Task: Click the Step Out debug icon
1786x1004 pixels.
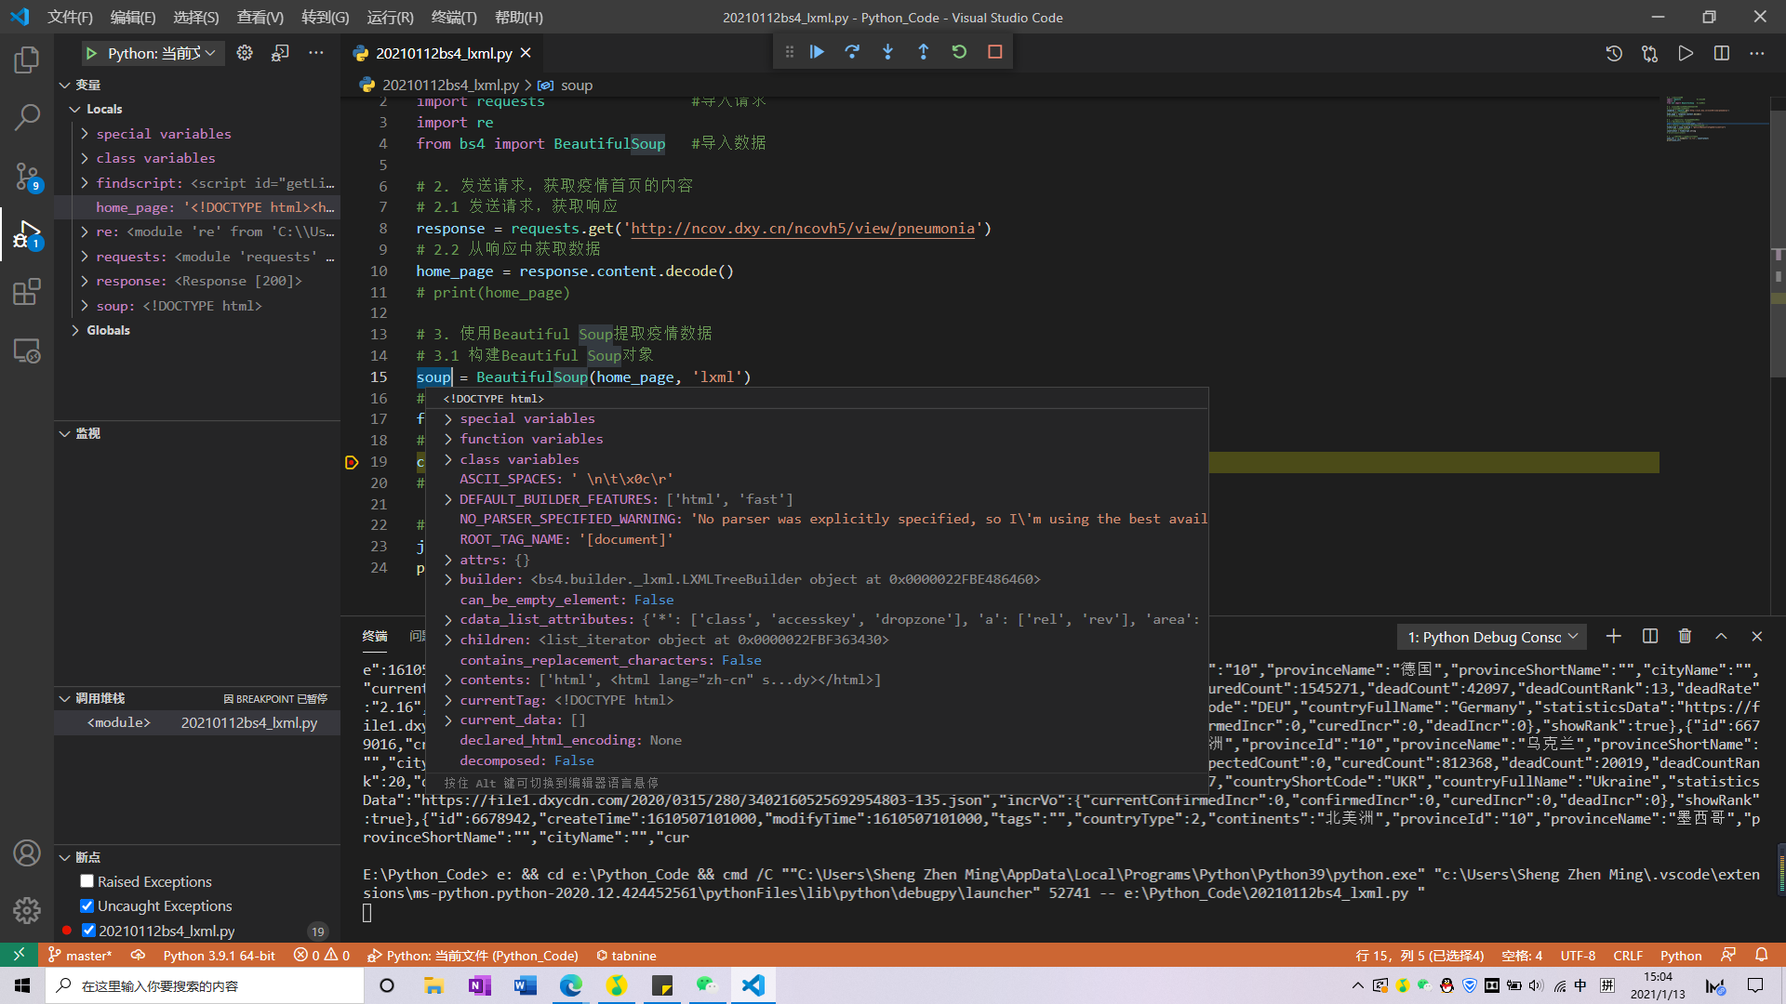Action: point(923,52)
